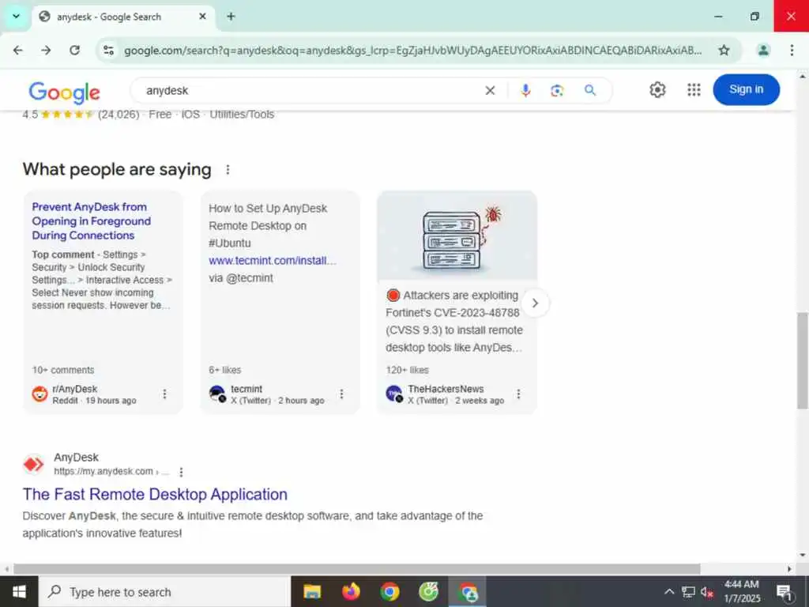Click the Sign in button
Viewport: 809px width, 607px height.
coord(746,89)
